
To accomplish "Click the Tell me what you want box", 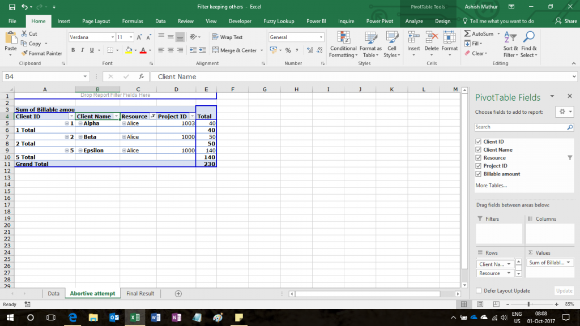I will (x=498, y=21).
